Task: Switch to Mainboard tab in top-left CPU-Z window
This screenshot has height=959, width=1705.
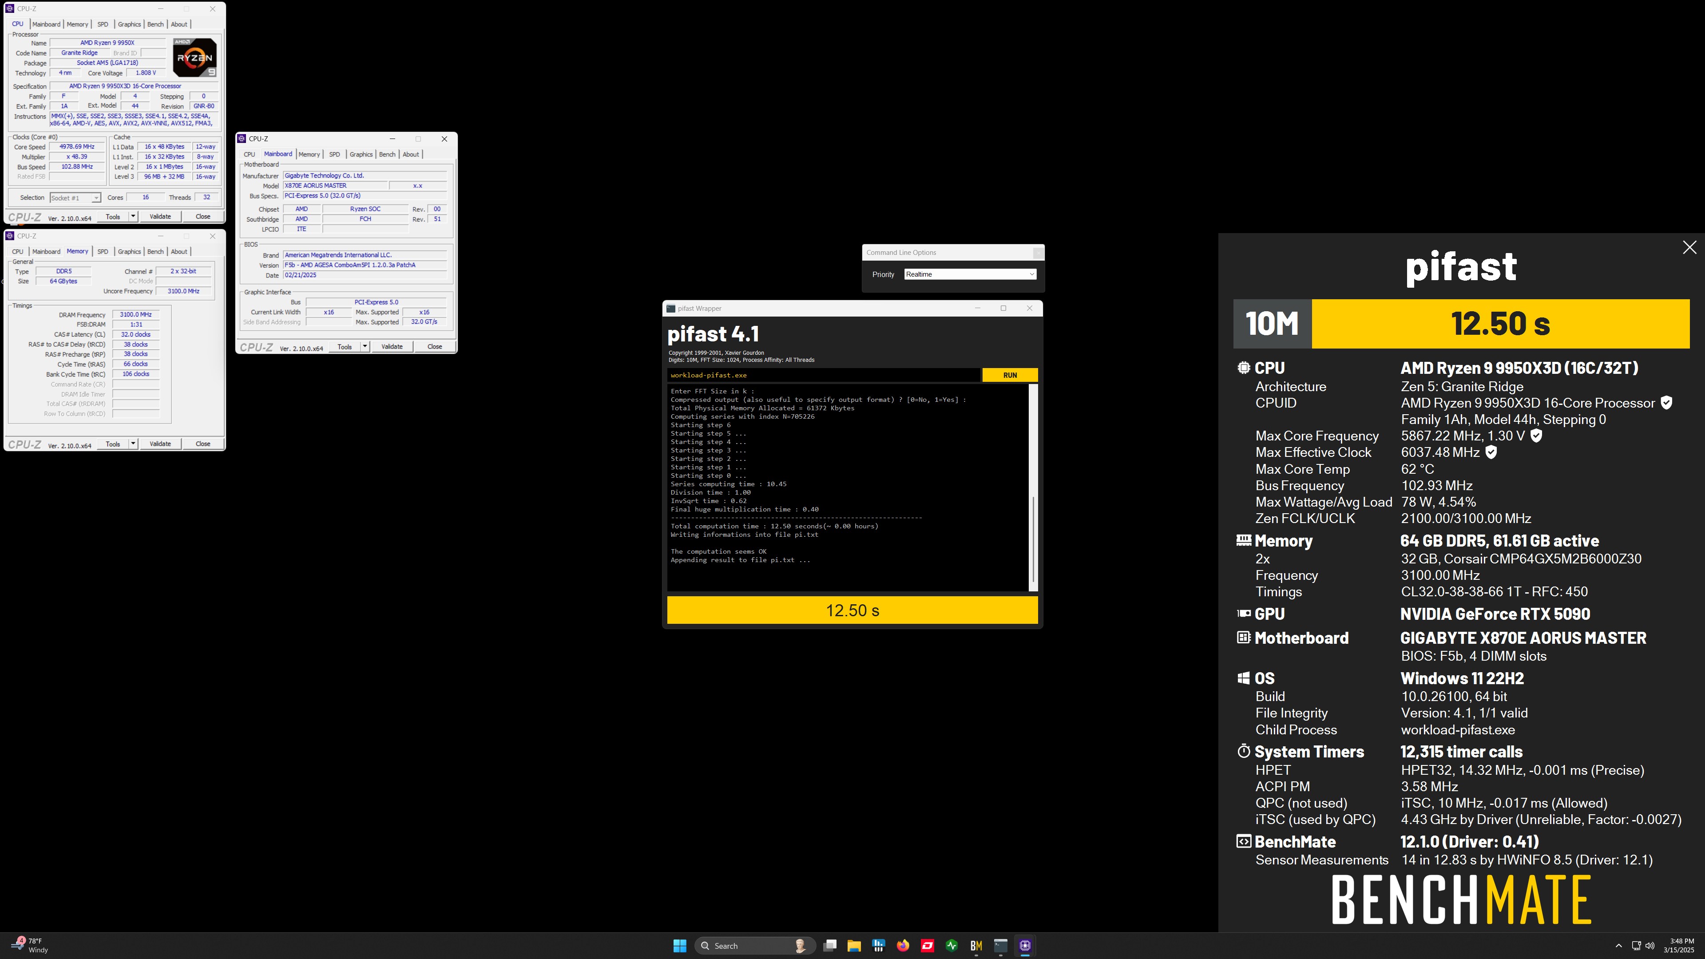Action: click(x=46, y=24)
